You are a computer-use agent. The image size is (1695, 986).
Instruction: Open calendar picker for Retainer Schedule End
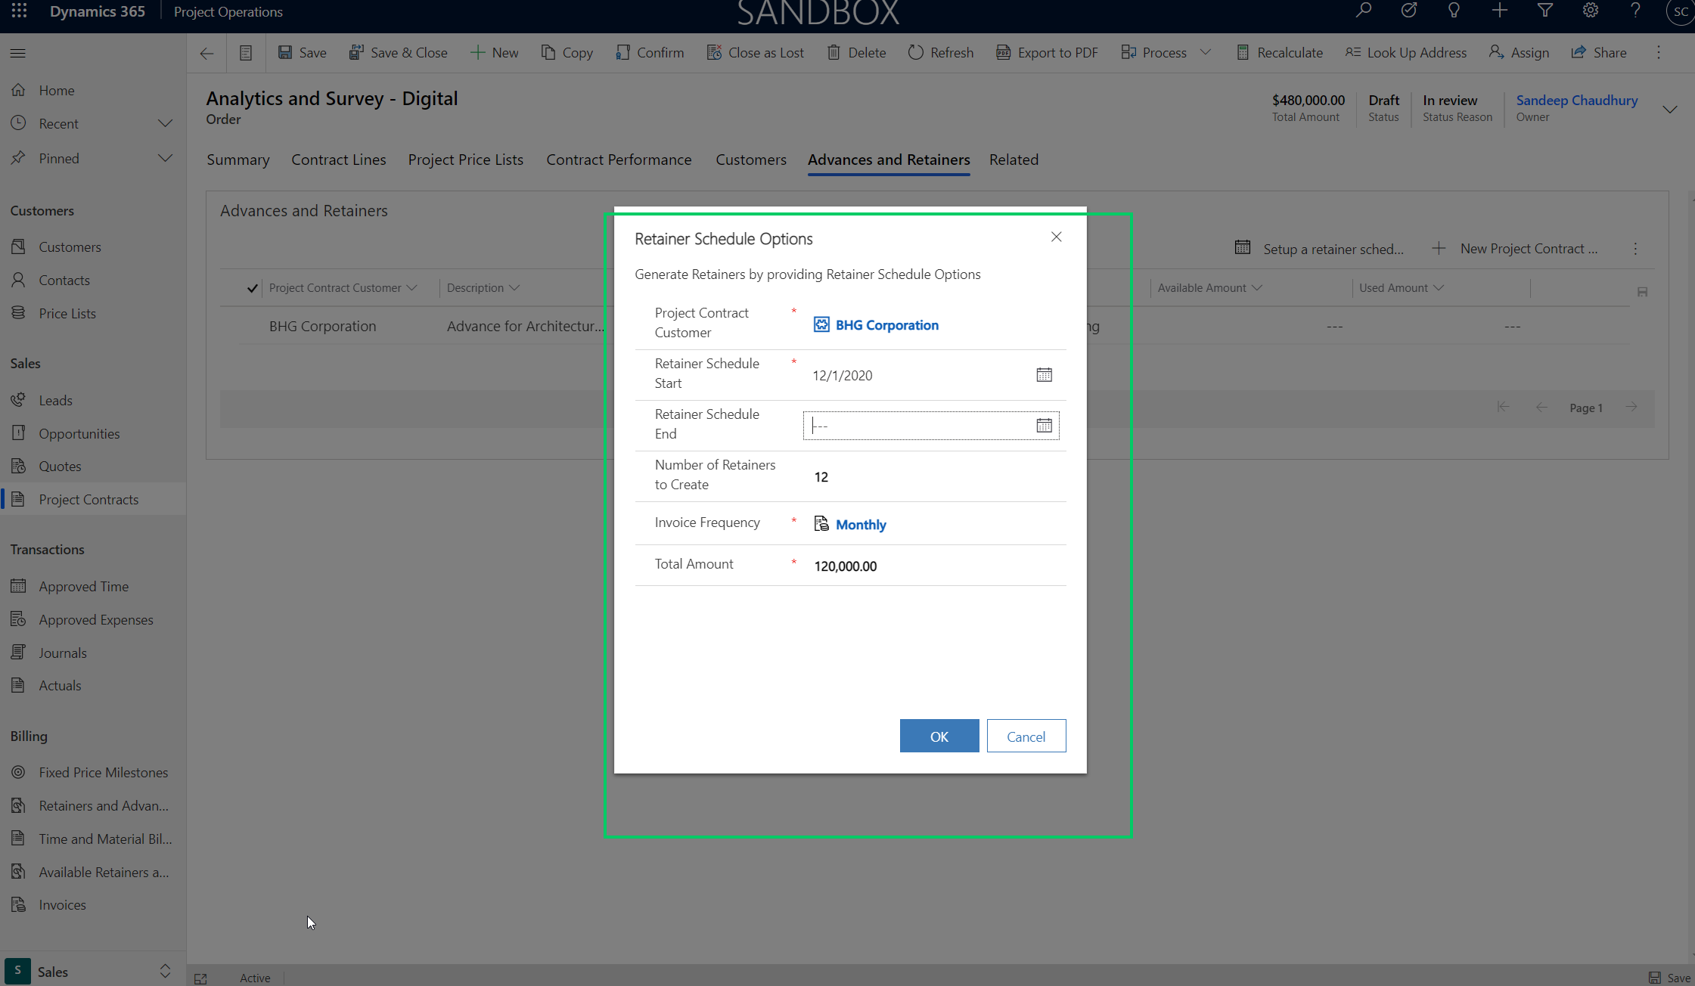pos(1044,426)
